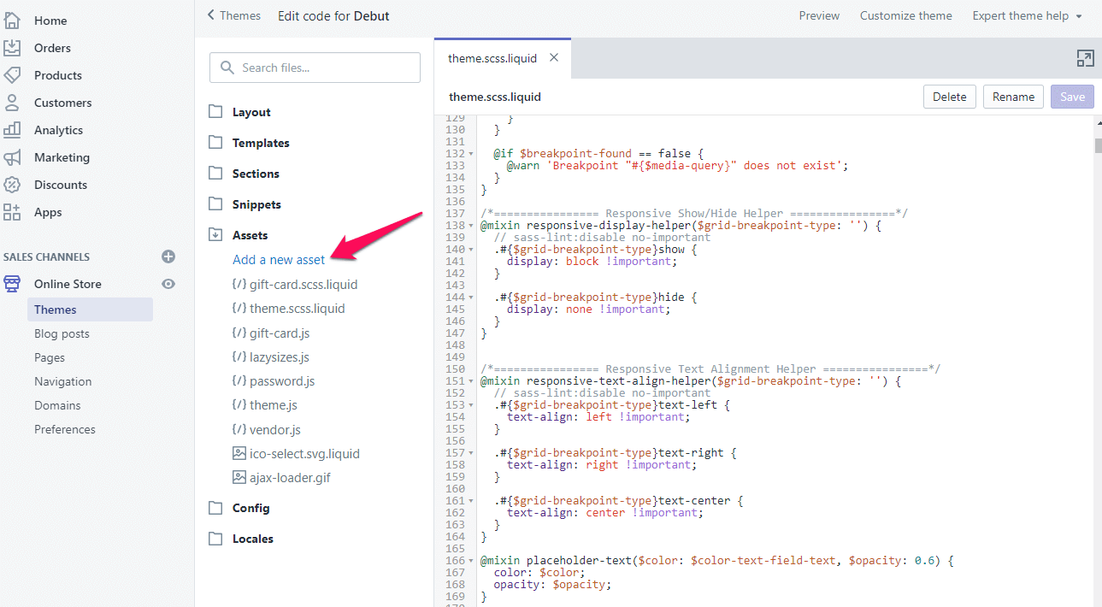Expand the Config folder
Viewport: 1102px width, 607px height.
(250, 508)
